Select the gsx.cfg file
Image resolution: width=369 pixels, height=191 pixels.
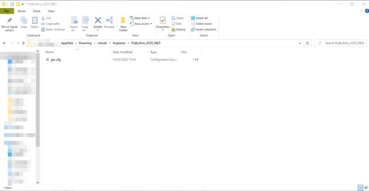click(55, 59)
